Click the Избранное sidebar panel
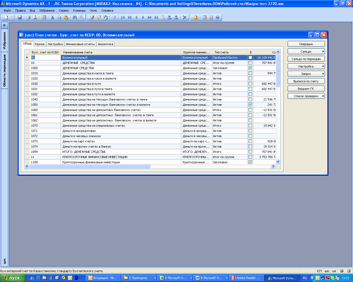 [x=4, y=40]
